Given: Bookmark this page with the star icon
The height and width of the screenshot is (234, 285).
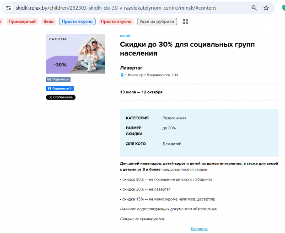Looking at the screenshot, I should click(x=266, y=8).
